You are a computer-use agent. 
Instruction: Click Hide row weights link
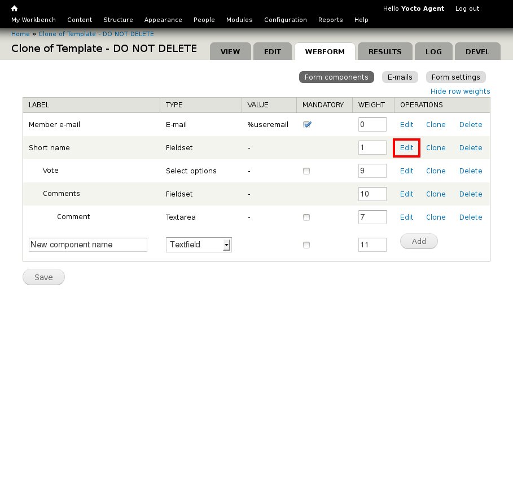coord(460,91)
